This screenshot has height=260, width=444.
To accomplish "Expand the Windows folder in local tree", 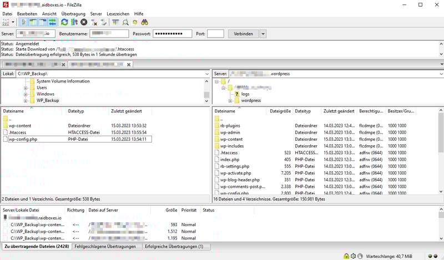I will pyautogui.click(x=26, y=94).
